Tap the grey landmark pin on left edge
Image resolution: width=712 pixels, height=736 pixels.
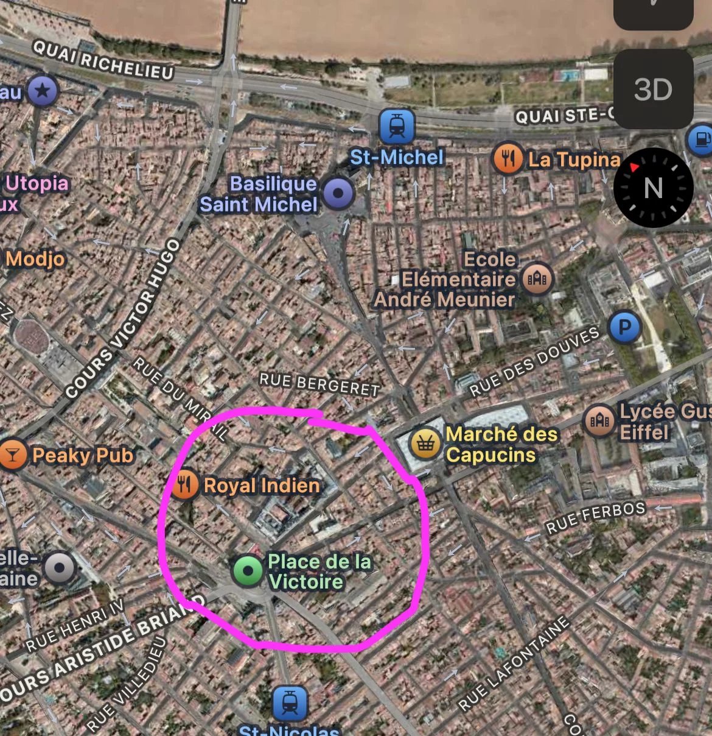pyautogui.click(x=59, y=568)
